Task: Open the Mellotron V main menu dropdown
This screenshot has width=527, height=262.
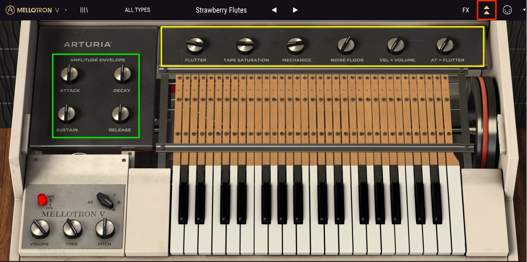Action: click(66, 10)
